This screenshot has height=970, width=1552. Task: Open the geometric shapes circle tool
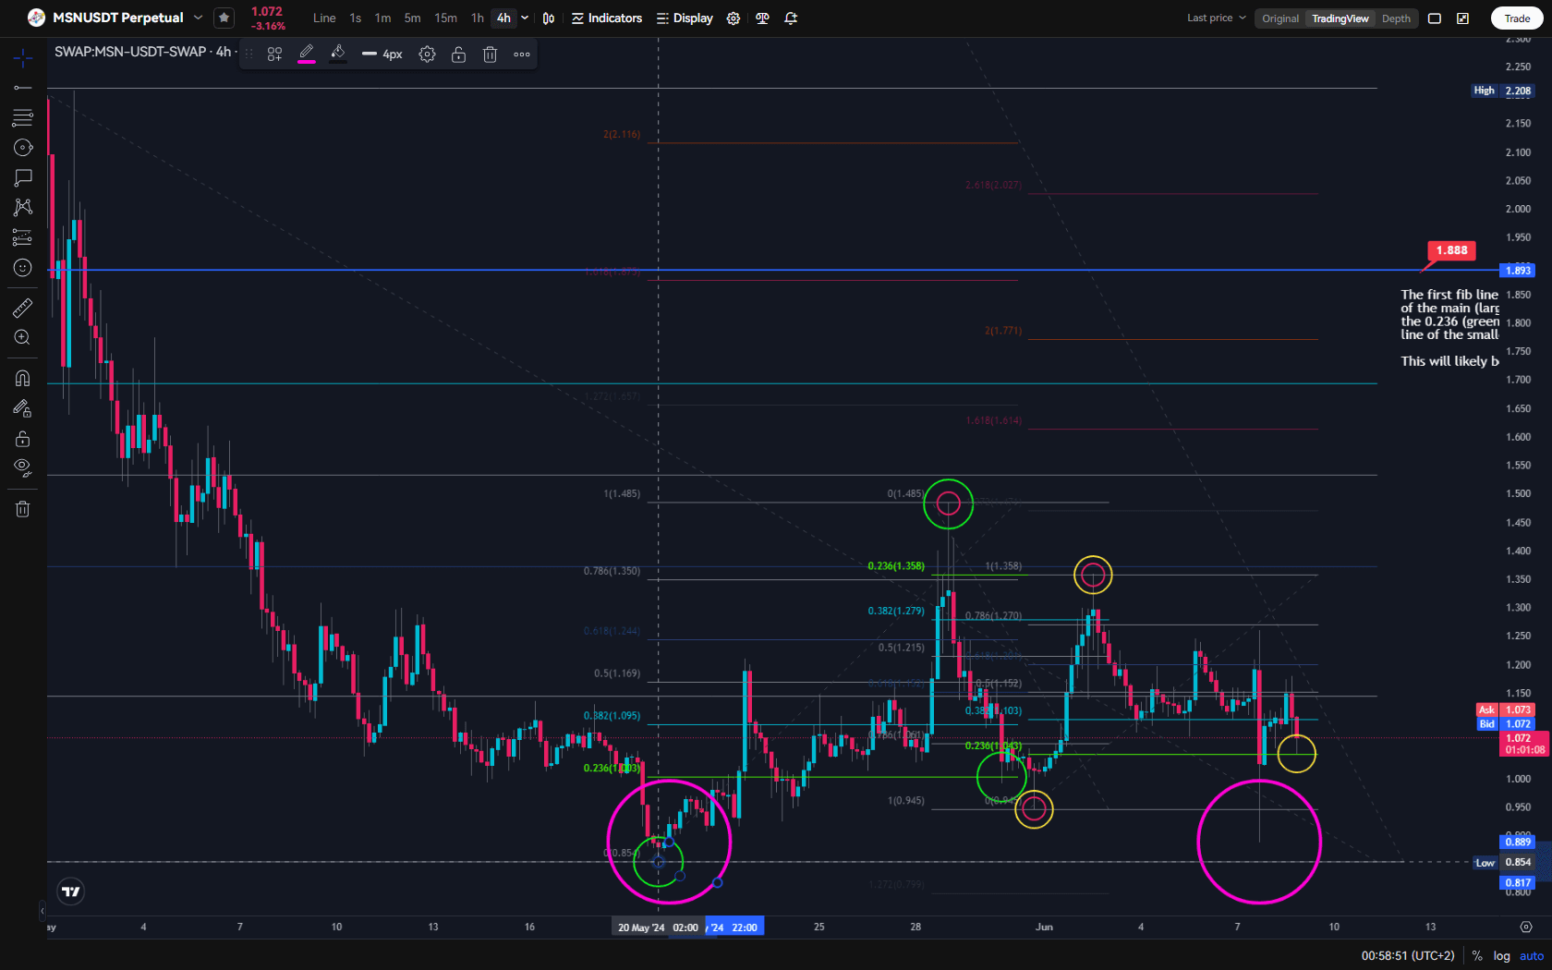(23, 148)
